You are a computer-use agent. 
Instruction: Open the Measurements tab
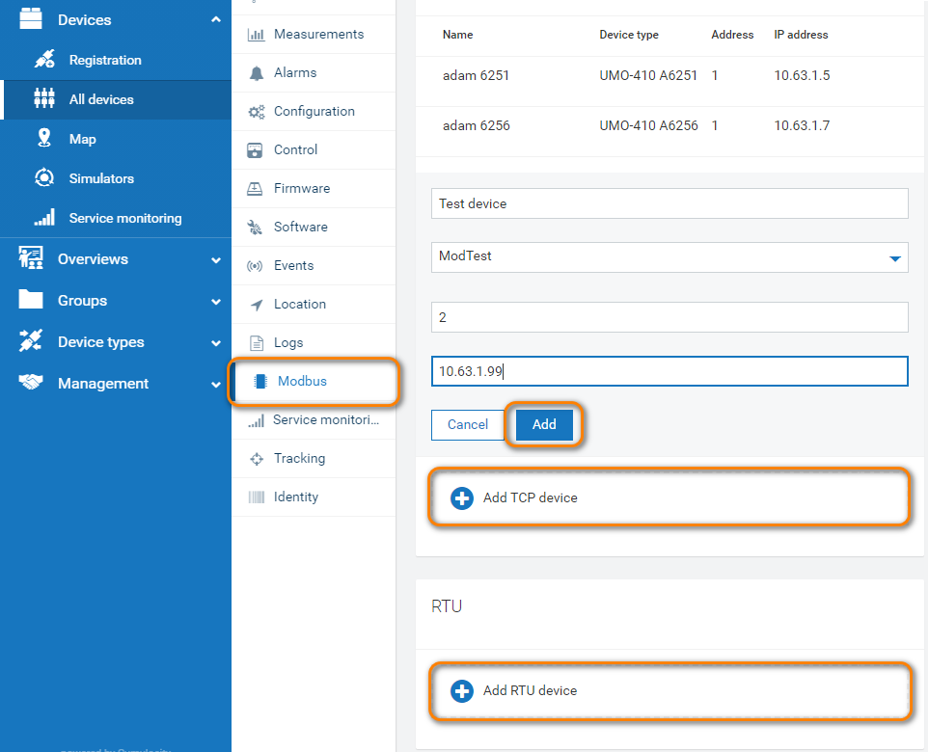pos(314,35)
